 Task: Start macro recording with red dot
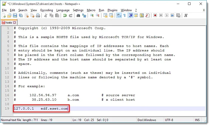155,15
